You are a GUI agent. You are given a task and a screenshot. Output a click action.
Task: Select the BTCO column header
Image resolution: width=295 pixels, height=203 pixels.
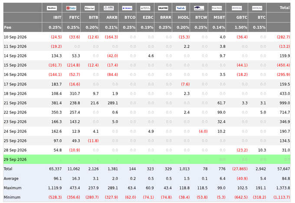130,17
